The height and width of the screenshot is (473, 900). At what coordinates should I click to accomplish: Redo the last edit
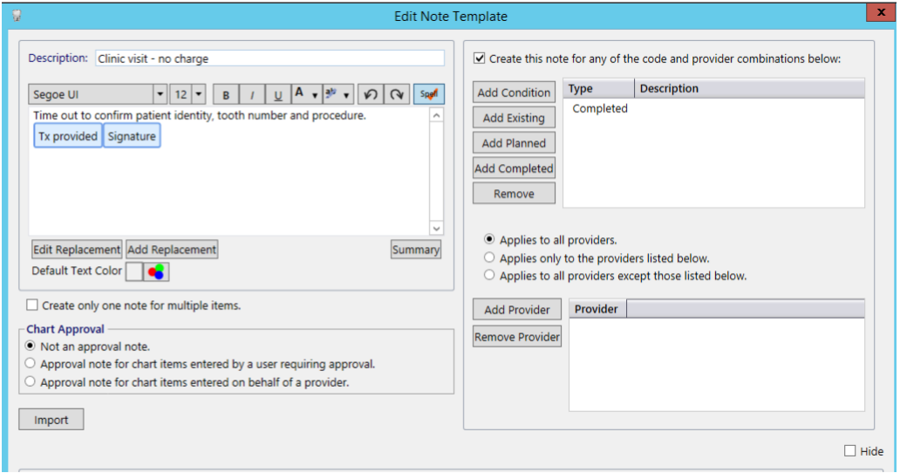click(x=397, y=94)
